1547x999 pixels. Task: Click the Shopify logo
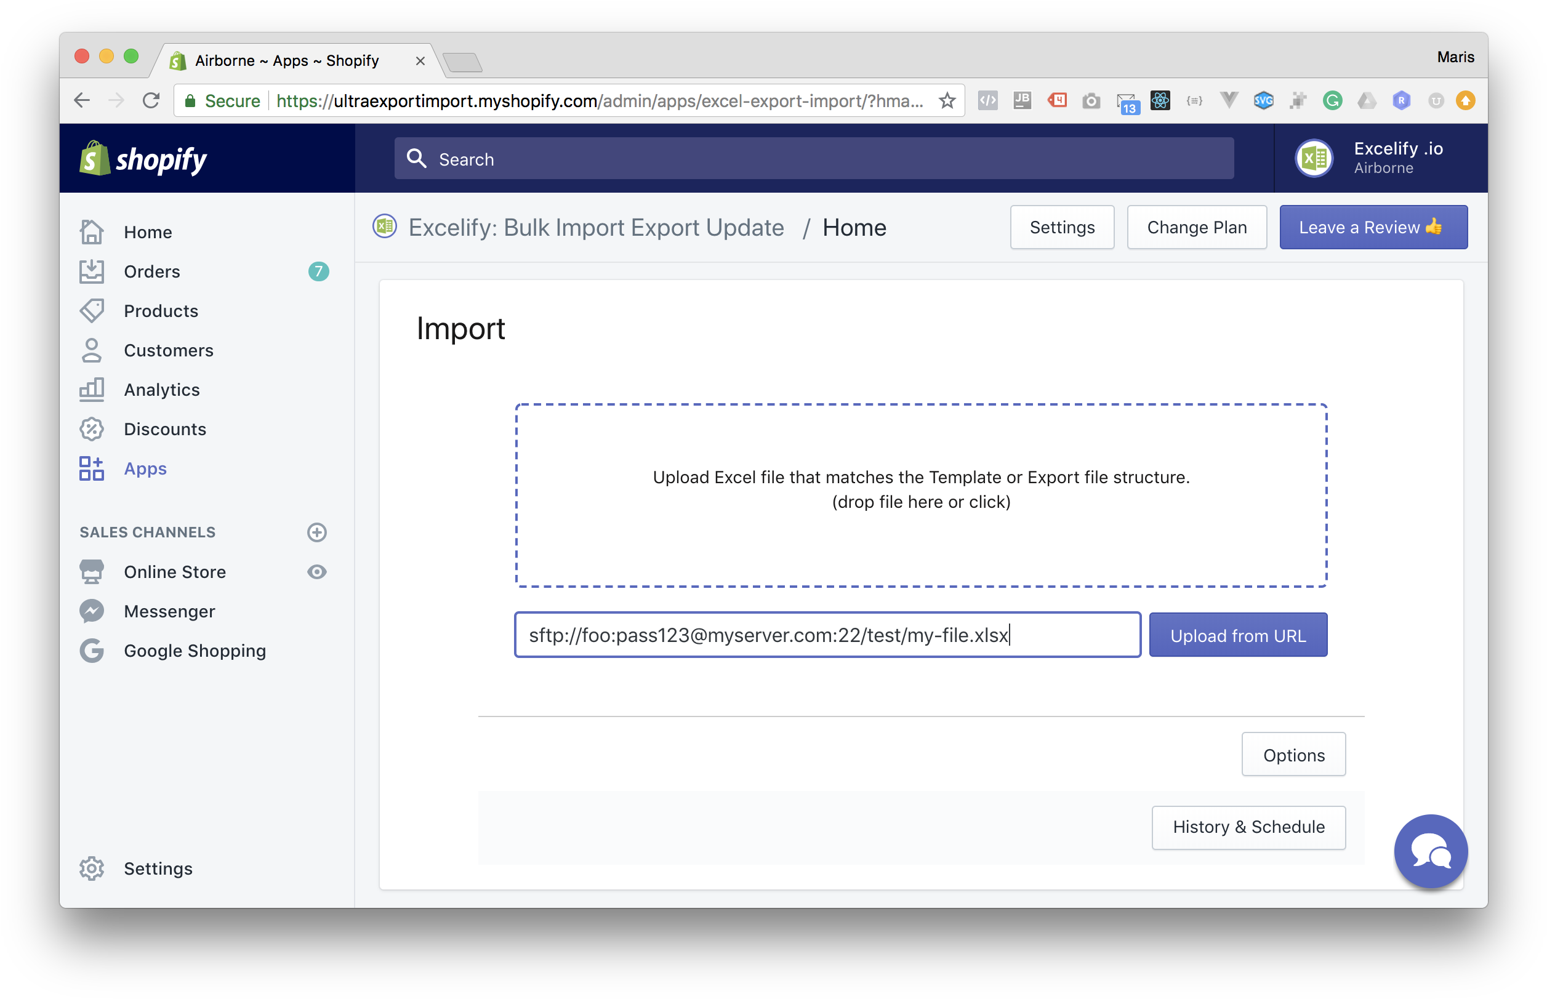[x=143, y=159]
